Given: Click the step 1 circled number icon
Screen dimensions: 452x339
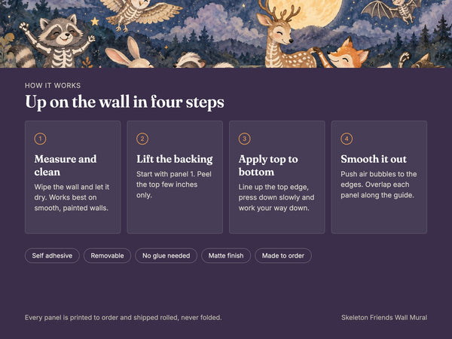Looking at the screenshot, I should coord(40,139).
